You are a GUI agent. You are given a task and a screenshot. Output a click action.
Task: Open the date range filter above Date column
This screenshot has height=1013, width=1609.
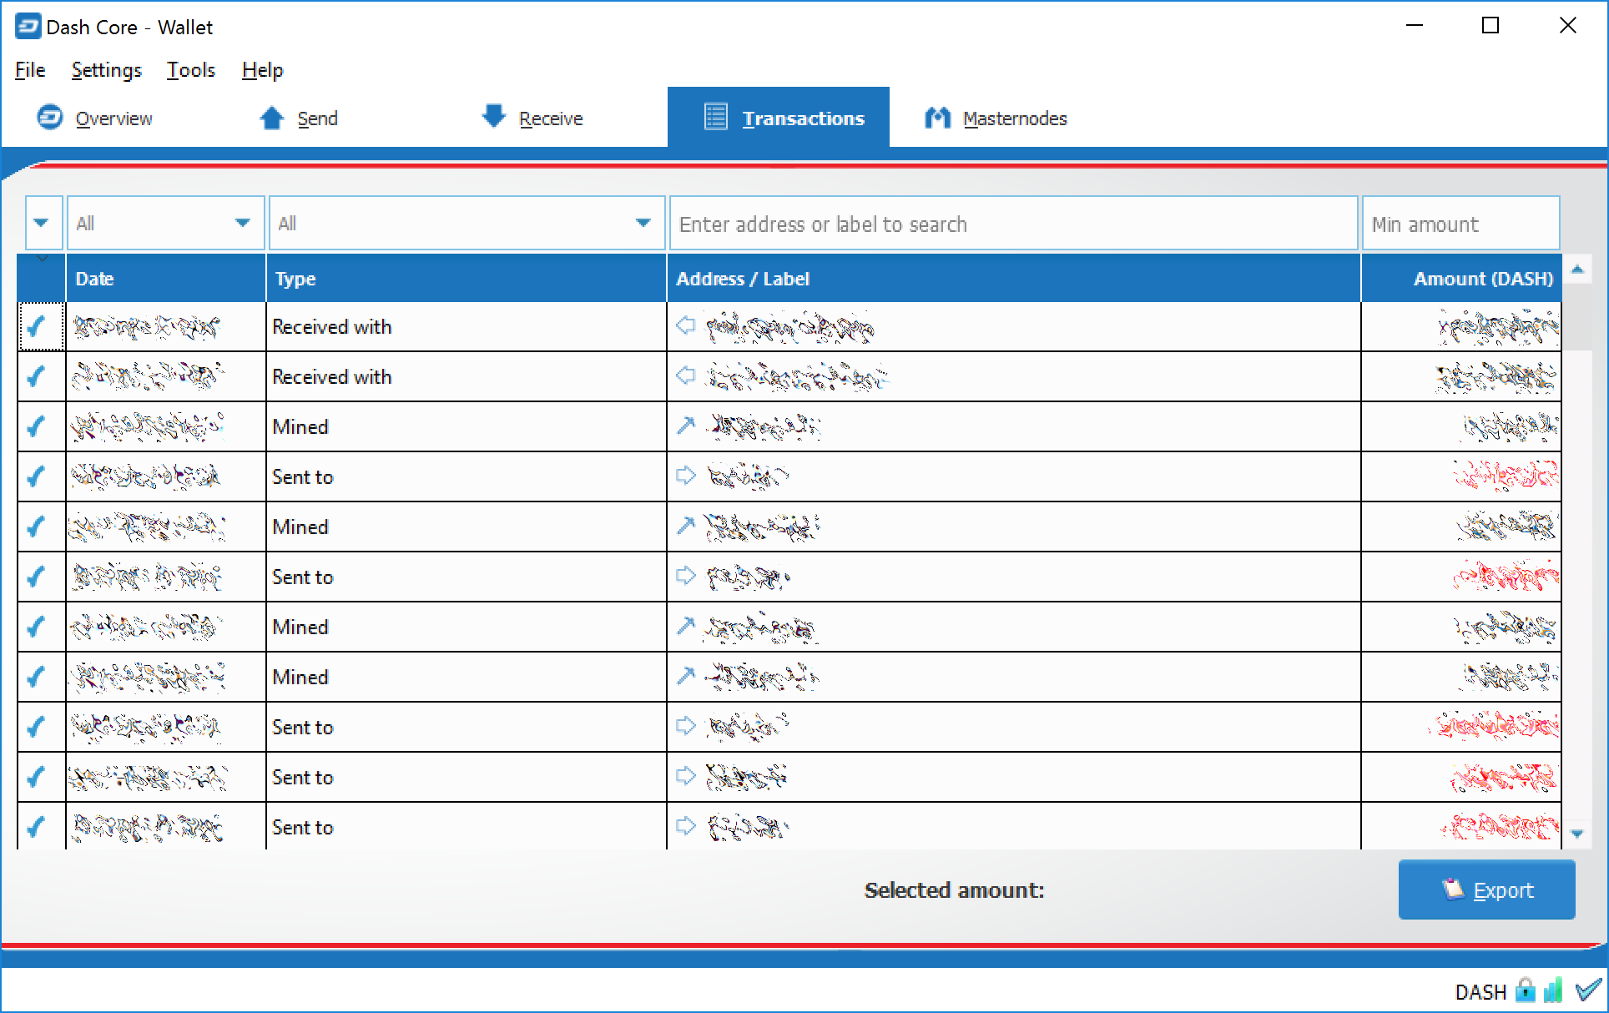coord(165,223)
